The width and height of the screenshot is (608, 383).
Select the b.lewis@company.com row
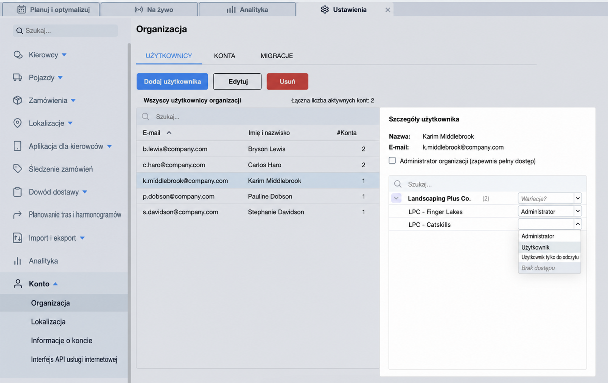point(258,149)
